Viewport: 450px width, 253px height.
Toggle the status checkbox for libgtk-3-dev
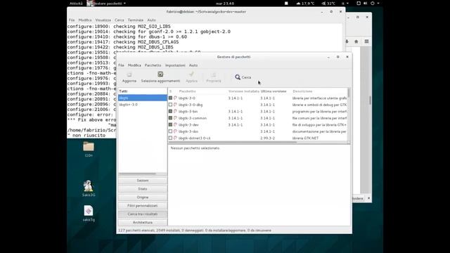click(170, 125)
